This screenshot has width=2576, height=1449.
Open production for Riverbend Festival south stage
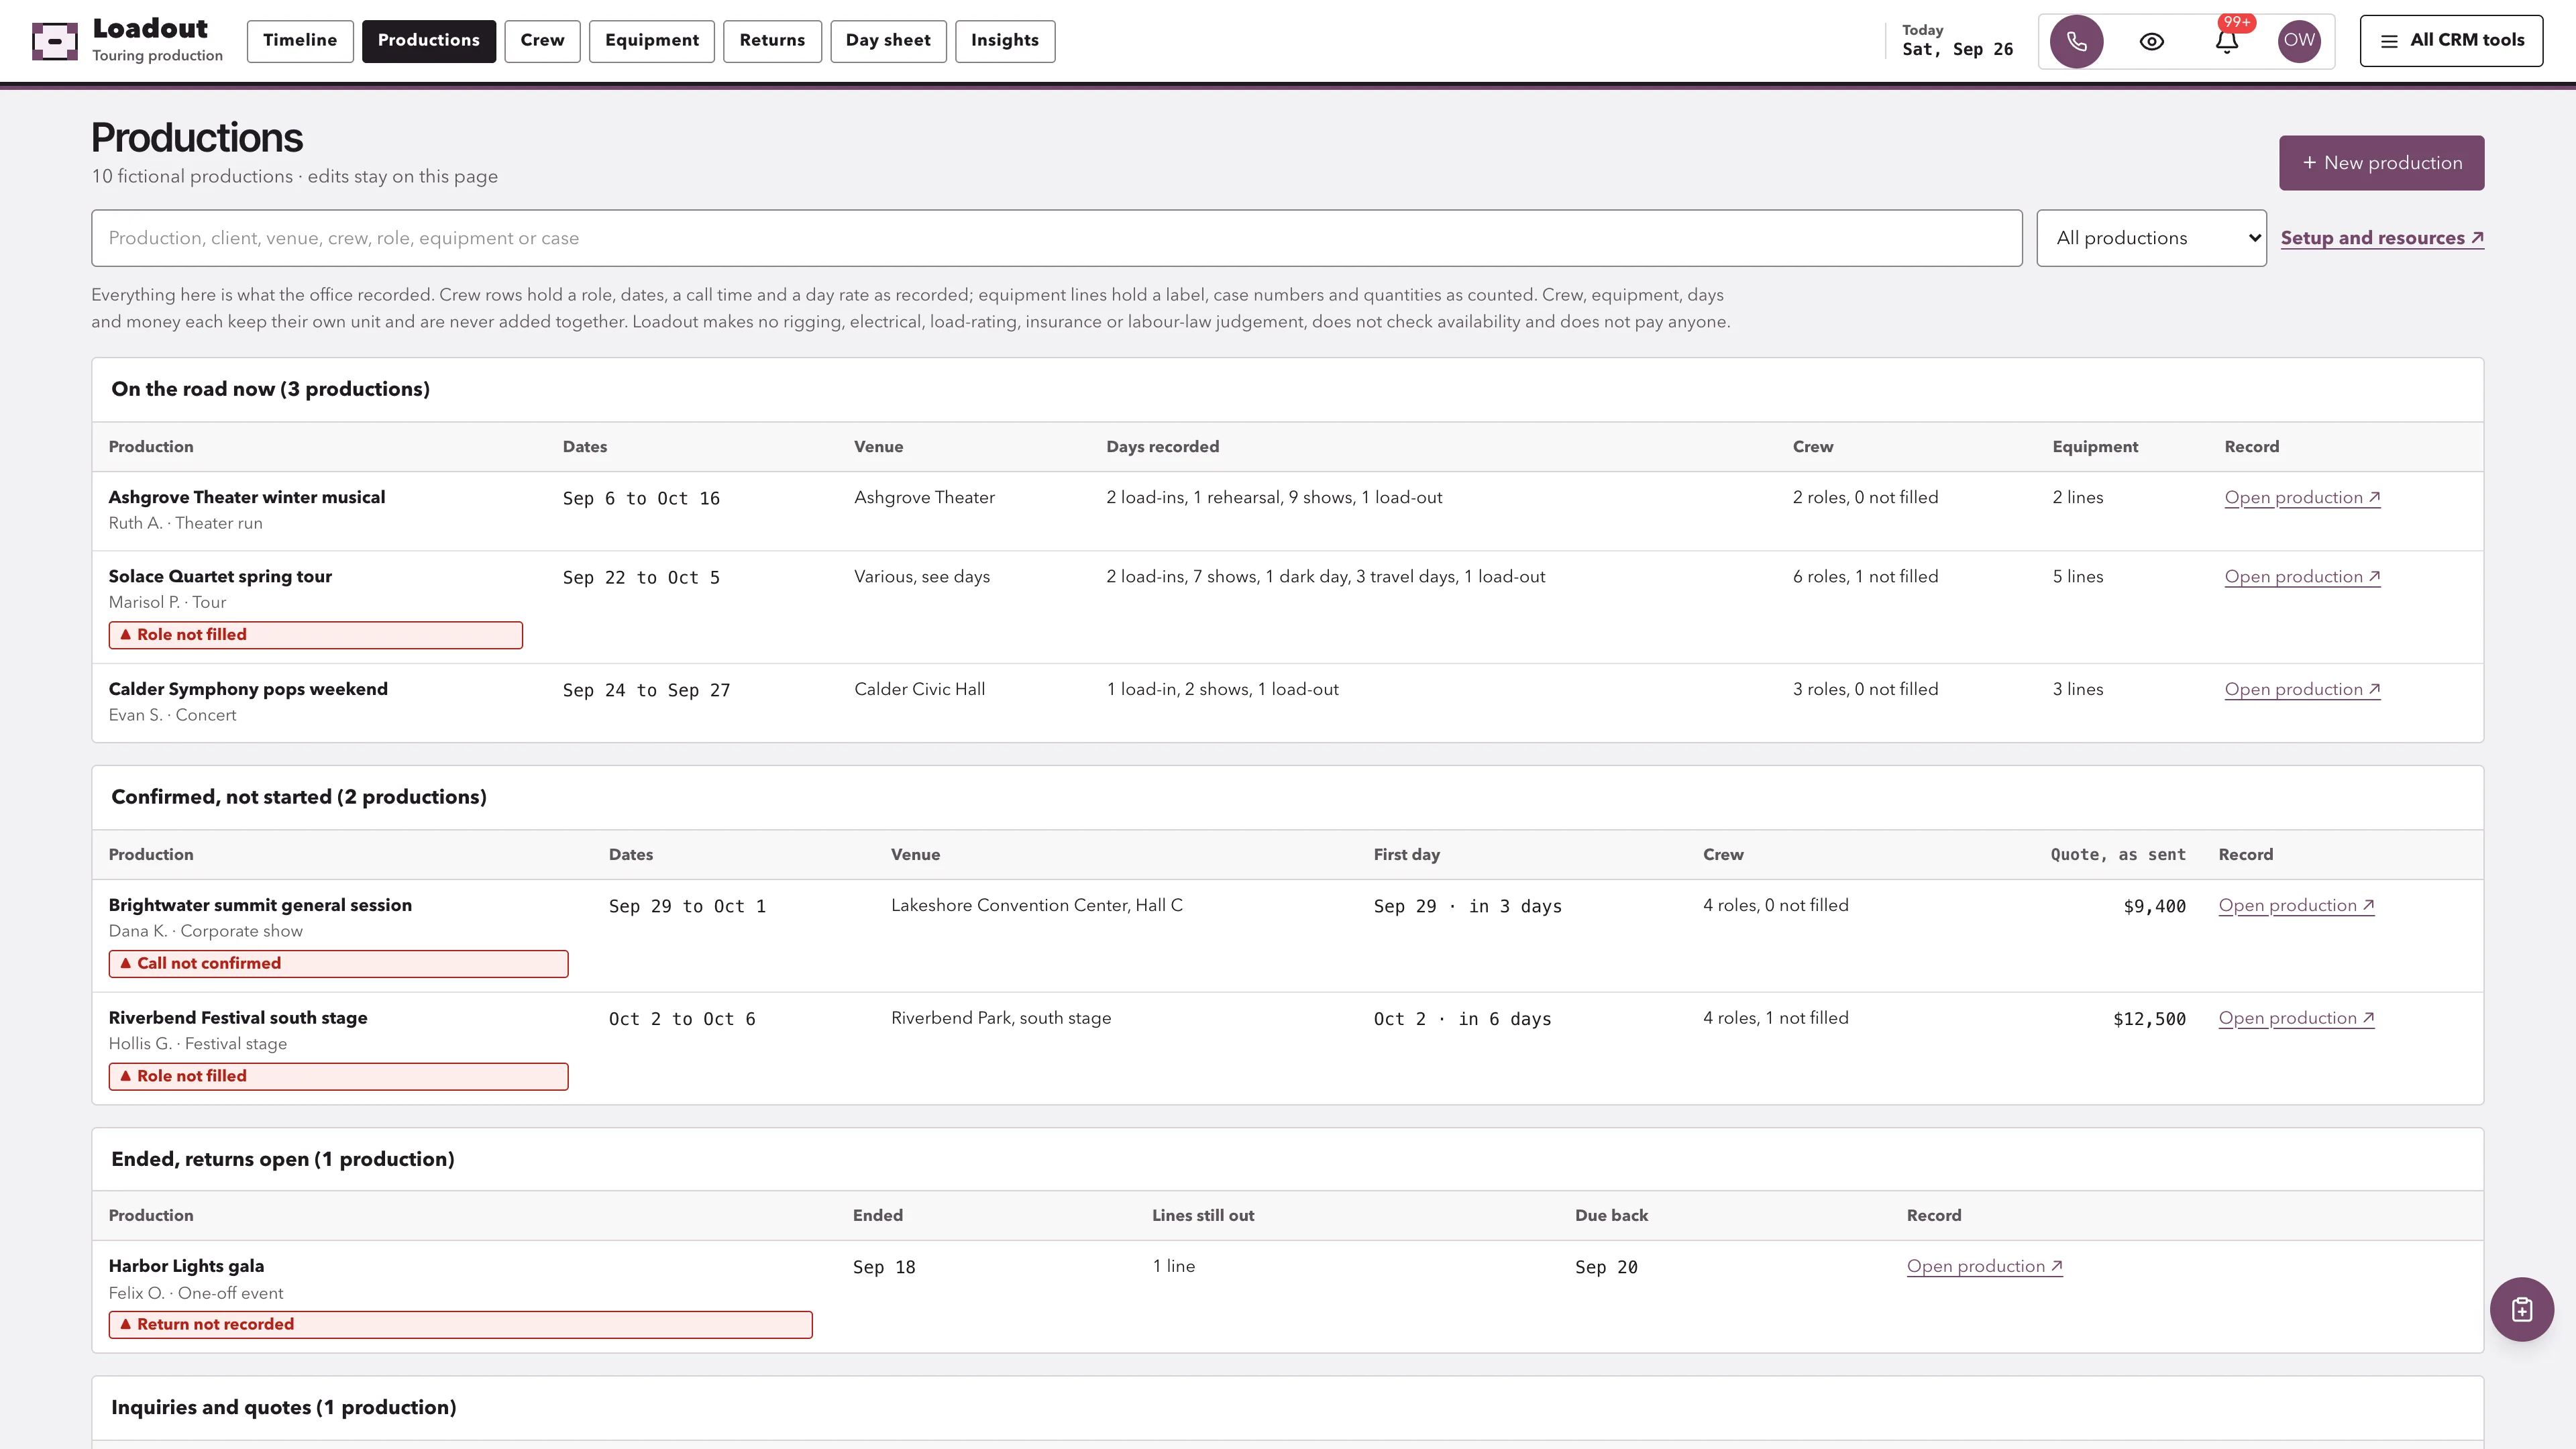[2296, 1019]
